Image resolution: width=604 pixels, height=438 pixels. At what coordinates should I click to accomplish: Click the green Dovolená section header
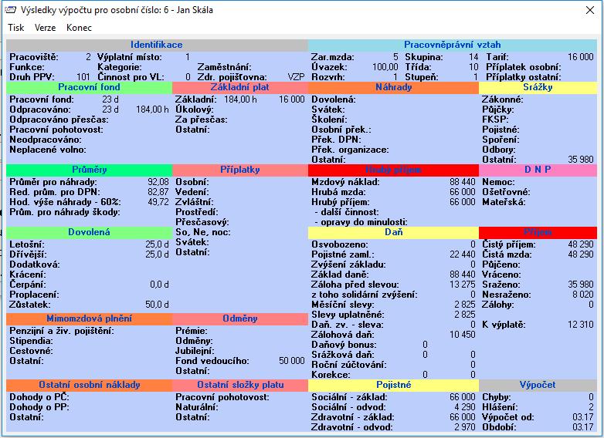[x=89, y=232]
